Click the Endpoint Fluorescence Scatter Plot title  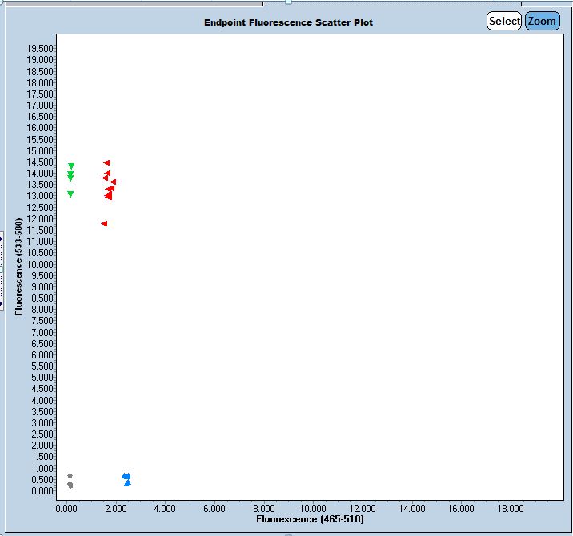[x=288, y=22]
